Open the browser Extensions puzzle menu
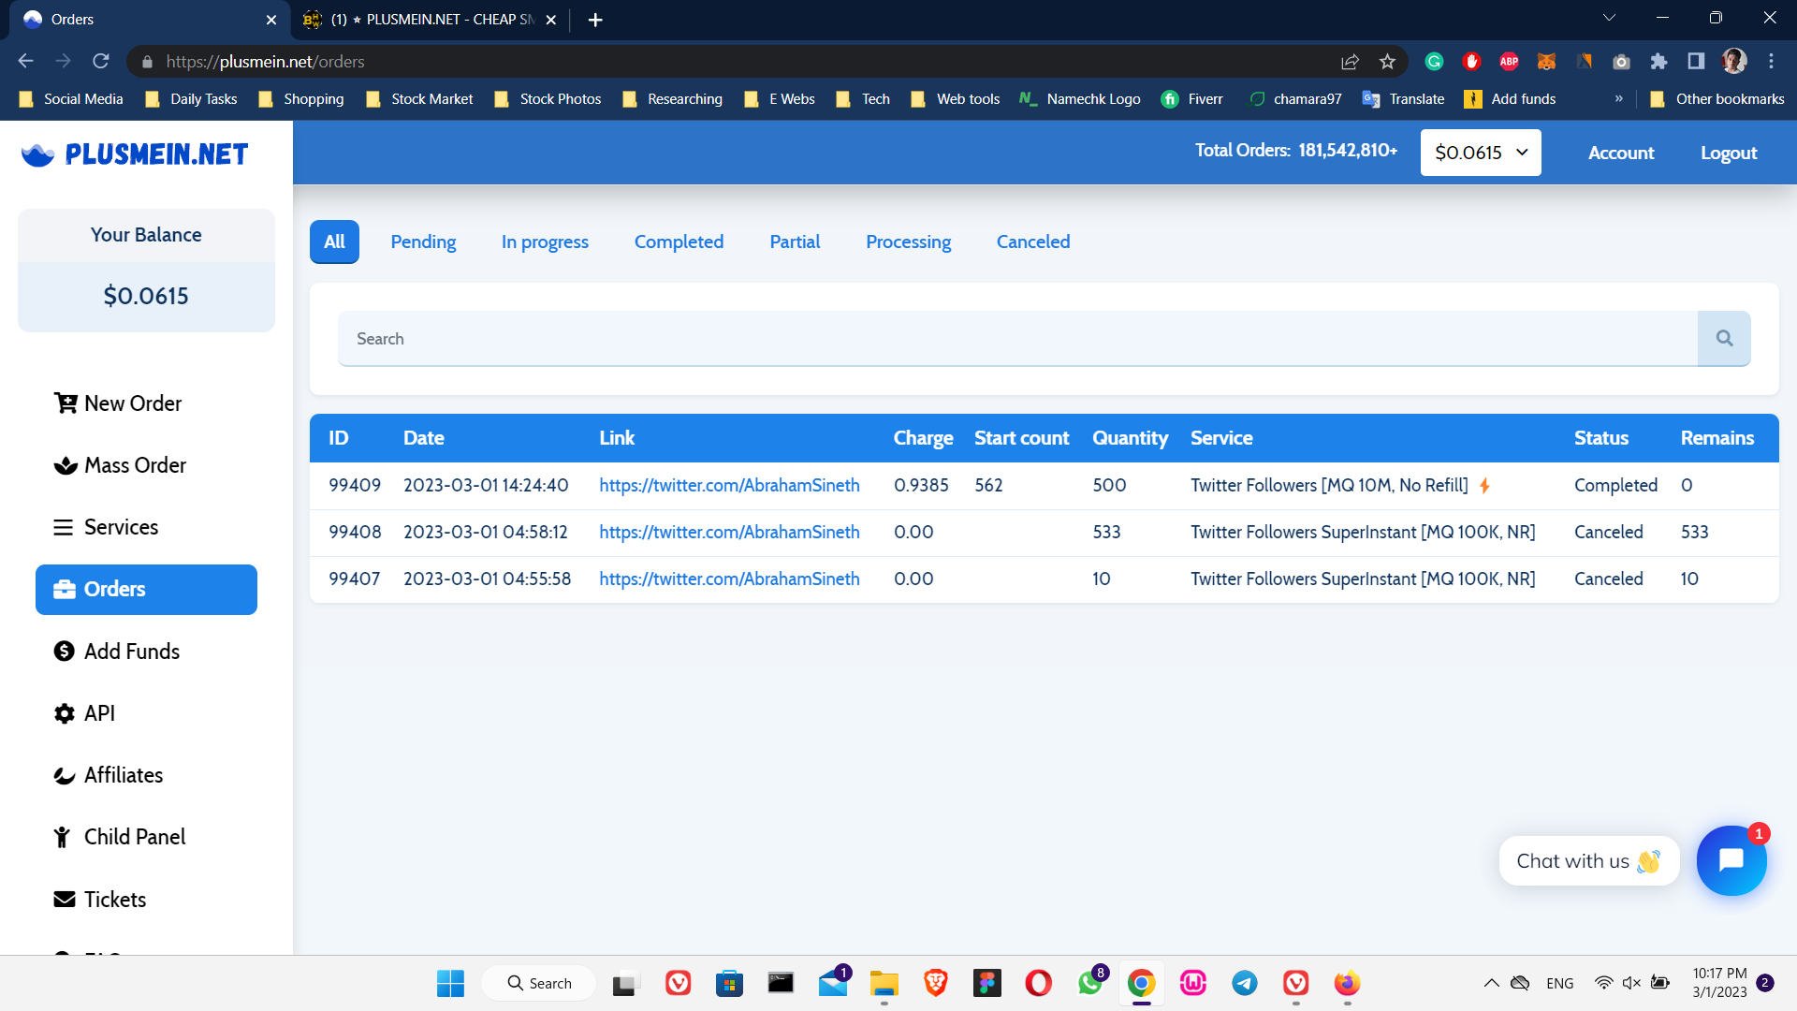Image resolution: width=1797 pixels, height=1011 pixels. coord(1658,62)
